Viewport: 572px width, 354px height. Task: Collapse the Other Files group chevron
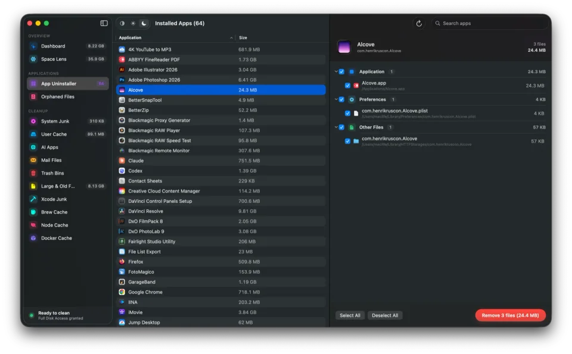coord(336,127)
